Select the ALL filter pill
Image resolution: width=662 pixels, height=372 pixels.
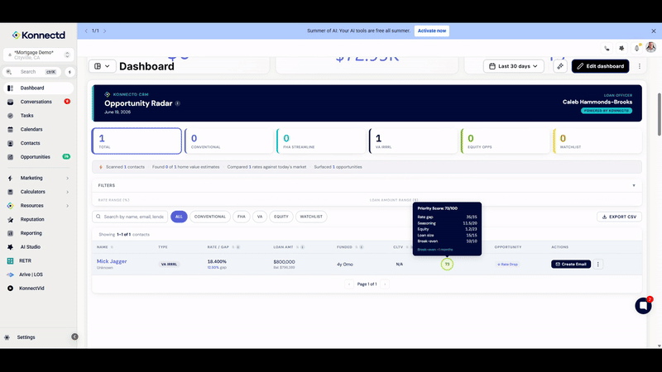179,217
